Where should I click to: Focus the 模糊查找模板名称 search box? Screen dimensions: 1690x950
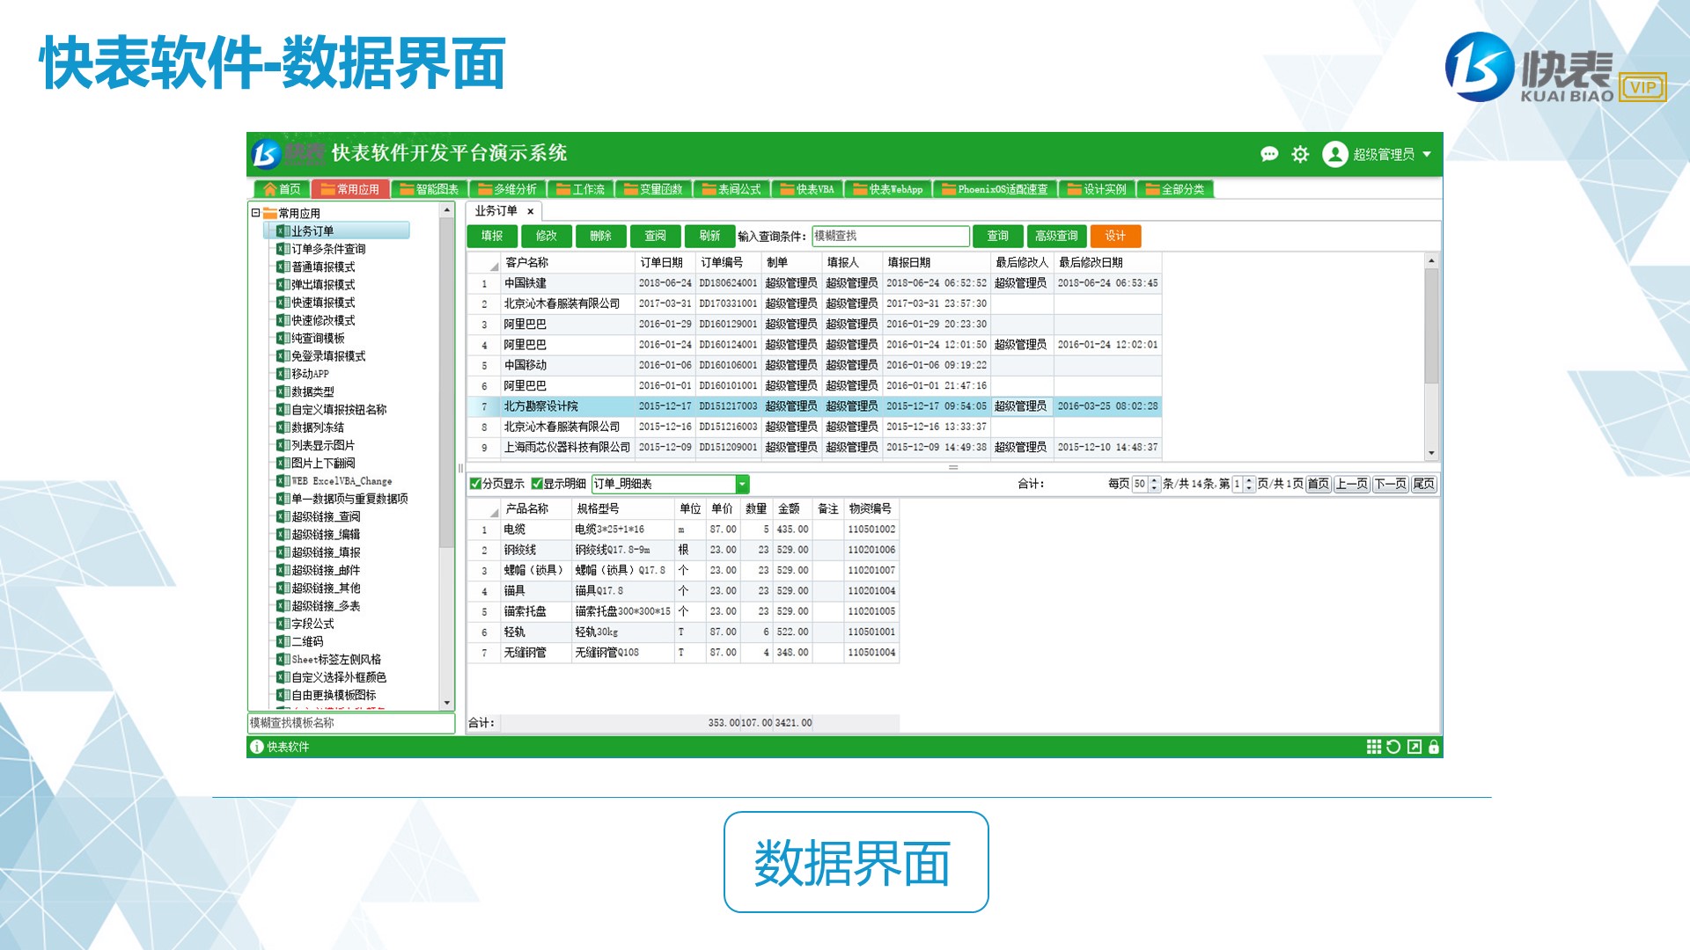point(350,723)
